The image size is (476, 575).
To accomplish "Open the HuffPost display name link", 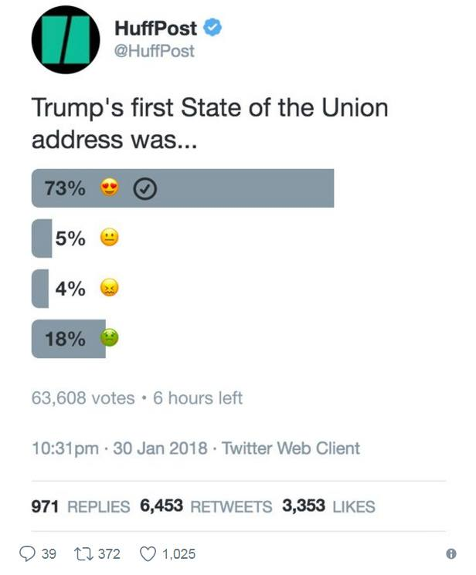I will point(156,29).
